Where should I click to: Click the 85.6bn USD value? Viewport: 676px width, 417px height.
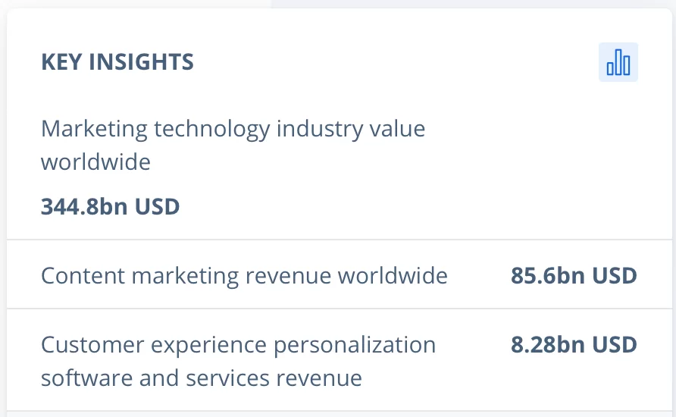(x=574, y=275)
